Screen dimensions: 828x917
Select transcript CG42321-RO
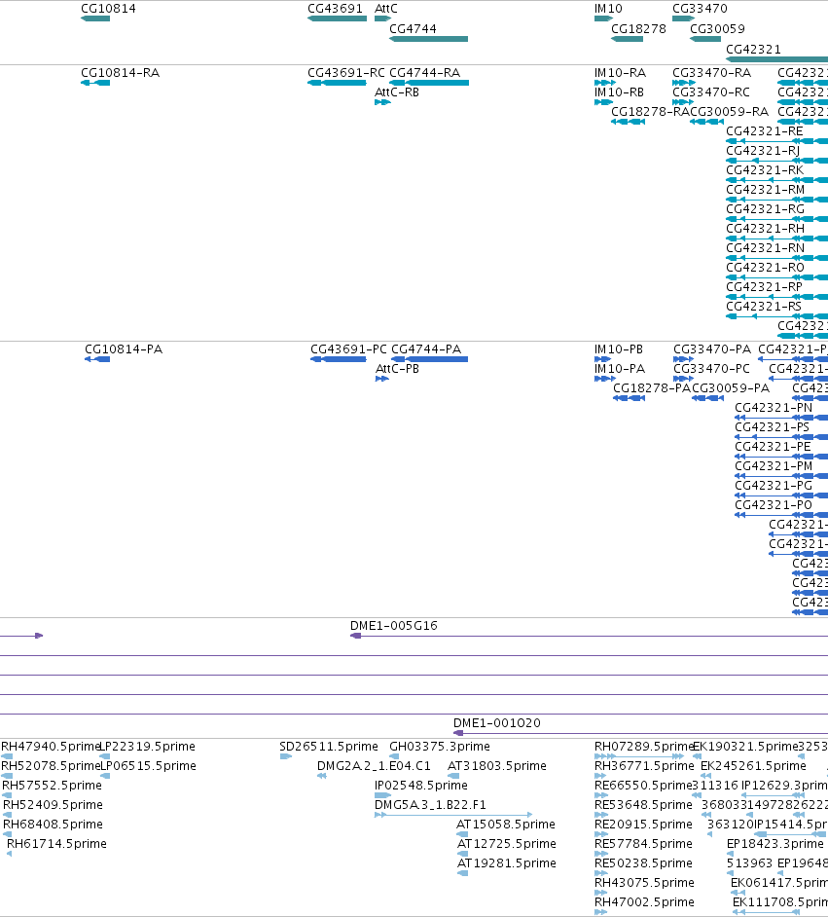click(x=765, y=268)
